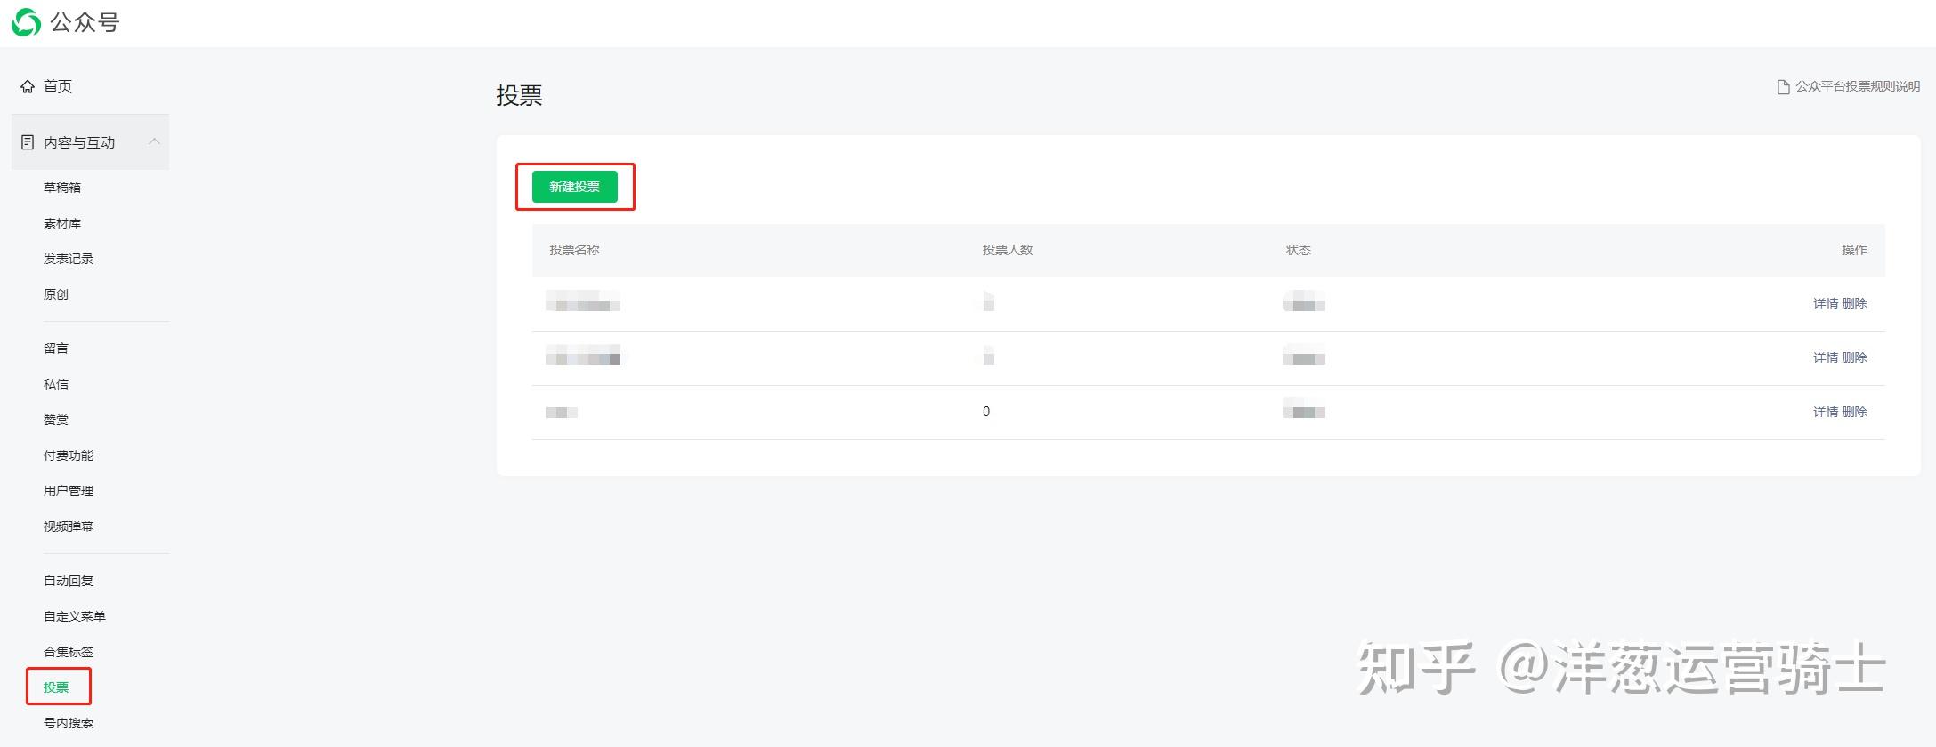Click the WeChat Official Account logo
Viewport: 1936px width, 747px height.
click(27, 22)
